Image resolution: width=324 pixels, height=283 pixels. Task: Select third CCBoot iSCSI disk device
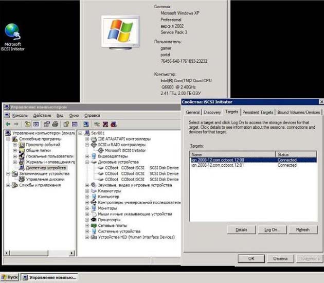tap(142, 179)
